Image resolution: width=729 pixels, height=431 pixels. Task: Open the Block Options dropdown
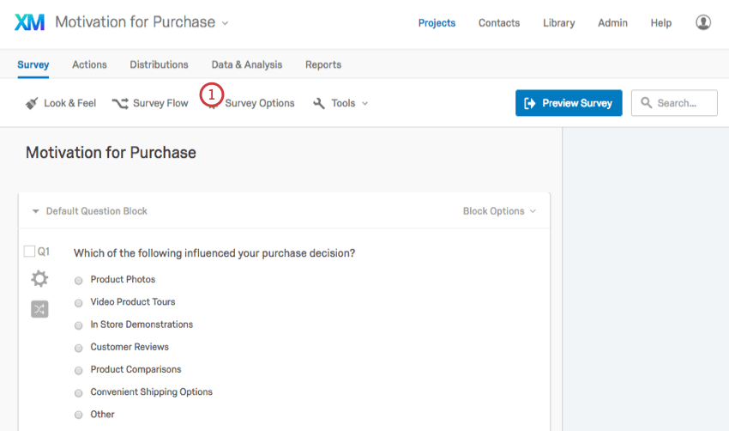click(x=499, y=211)
